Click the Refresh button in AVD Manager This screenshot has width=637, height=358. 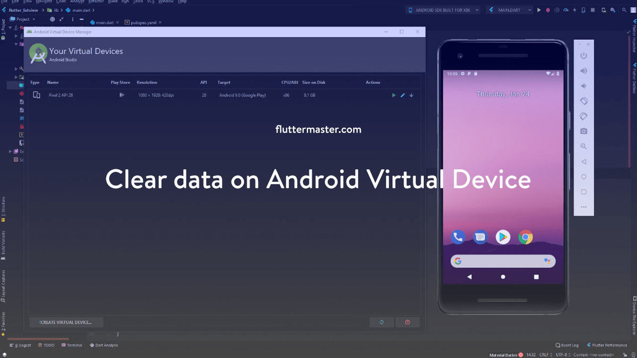[382, 322]
